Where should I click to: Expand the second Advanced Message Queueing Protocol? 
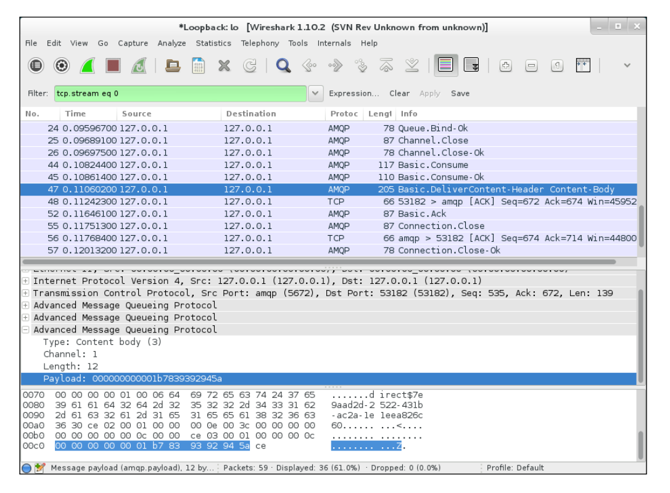(26, 317)
